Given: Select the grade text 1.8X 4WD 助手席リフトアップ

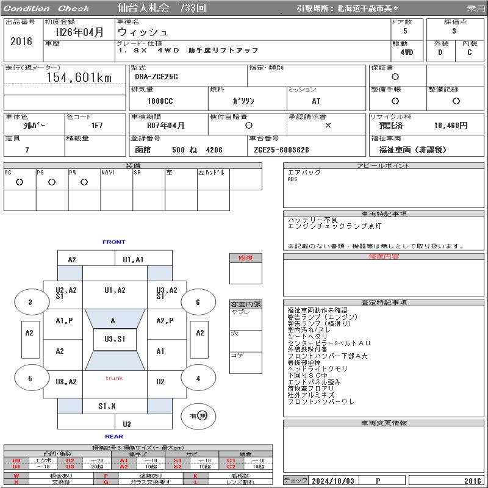Looking at the screenshot, I should (188, 51).
